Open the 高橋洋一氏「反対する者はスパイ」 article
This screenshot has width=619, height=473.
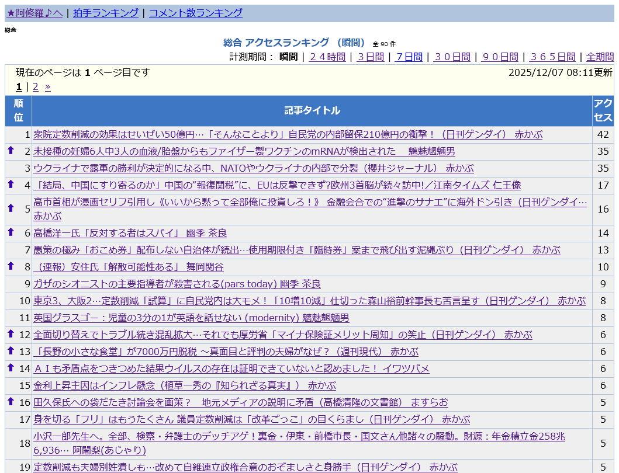coord(130,233)
